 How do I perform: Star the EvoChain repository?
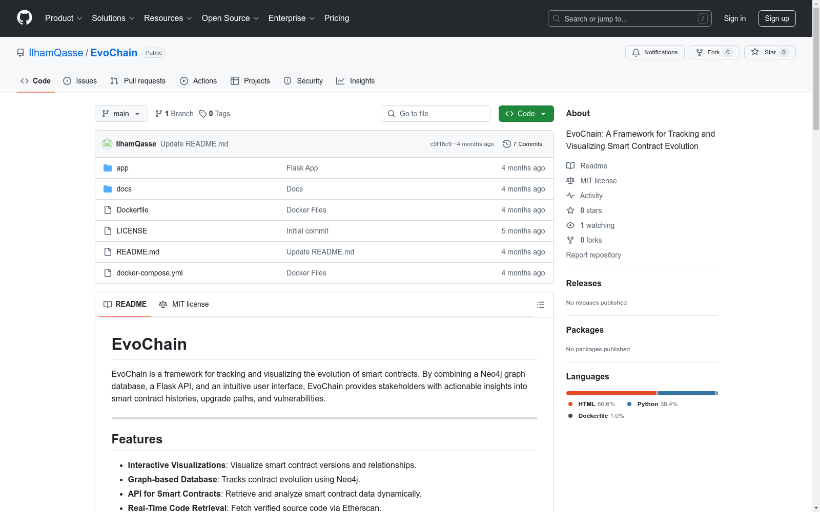[770, 52]
